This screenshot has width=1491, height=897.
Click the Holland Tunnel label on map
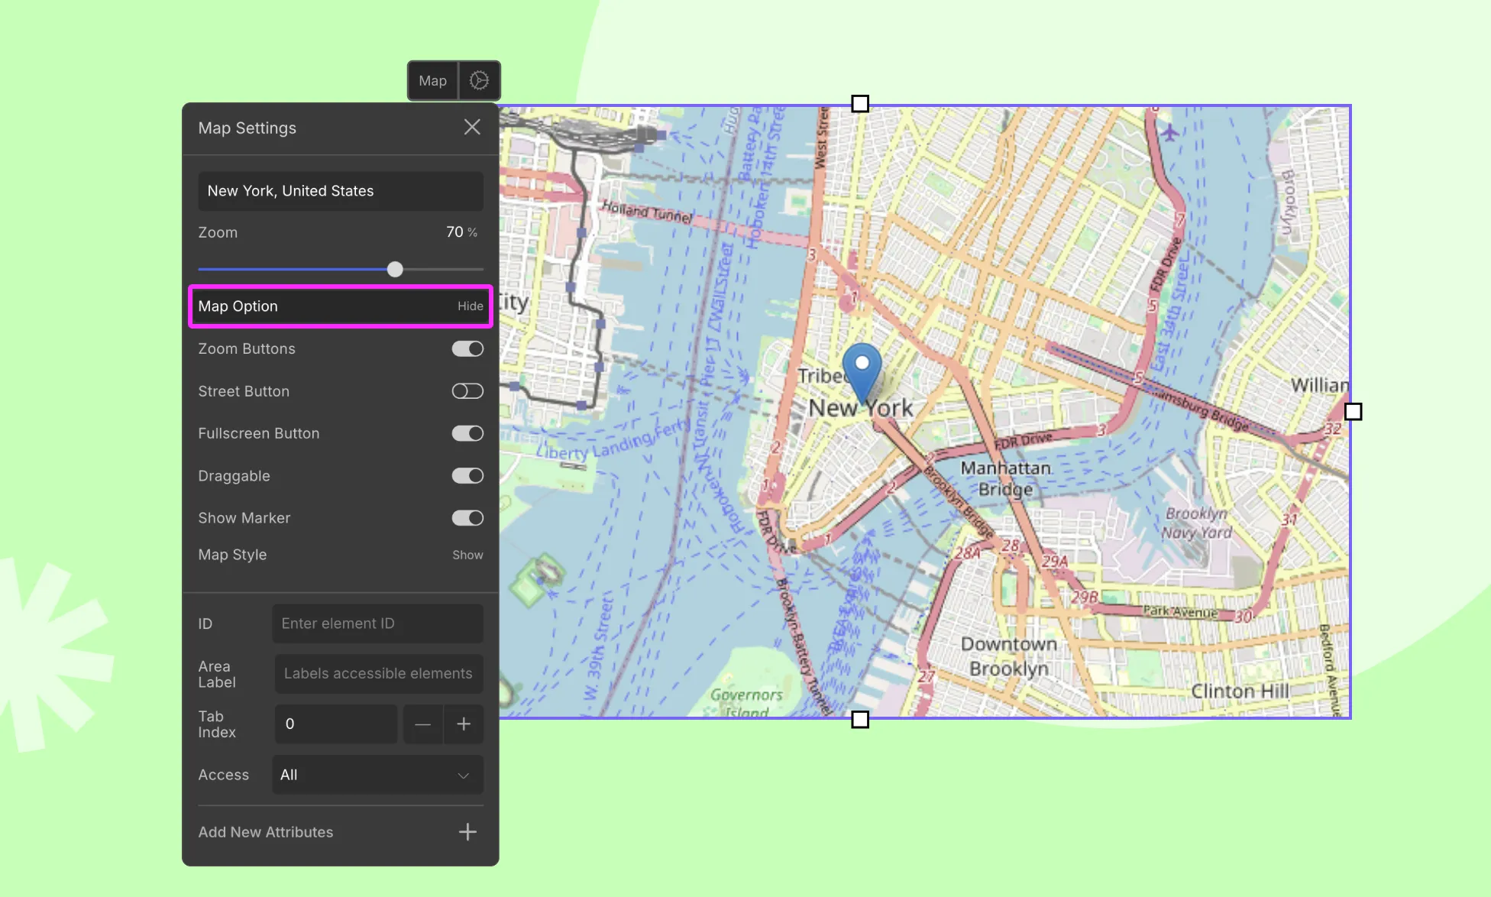646,212
